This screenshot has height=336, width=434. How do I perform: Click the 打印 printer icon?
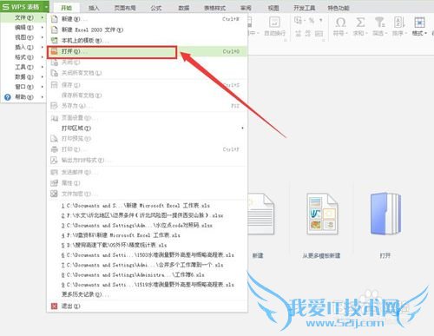[x=55, y=149]
